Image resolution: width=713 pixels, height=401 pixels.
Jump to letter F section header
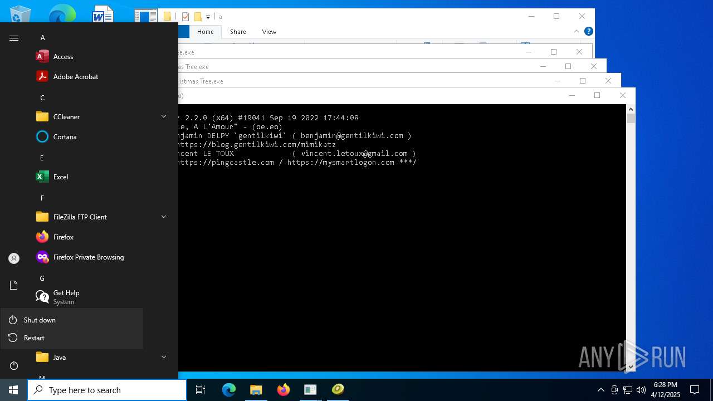click(42, 198)
